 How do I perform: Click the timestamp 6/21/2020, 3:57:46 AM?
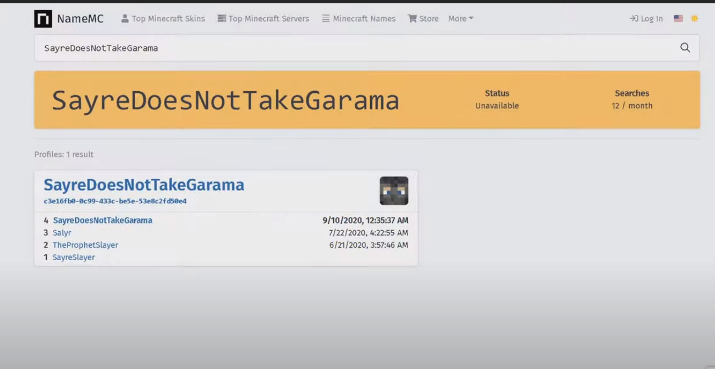click(x=369, y=245)
